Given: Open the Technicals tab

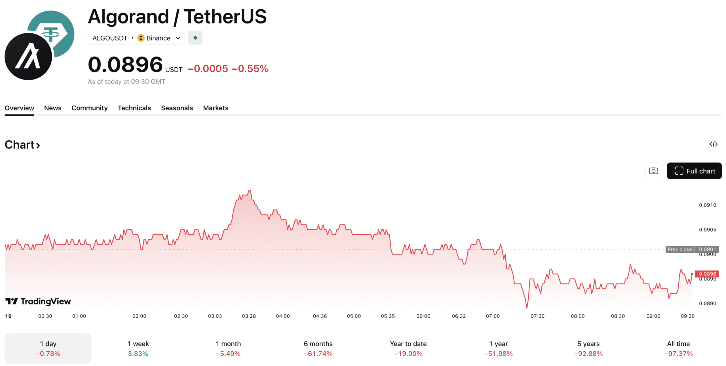Looking at the screenshot, I should point(134,108).
